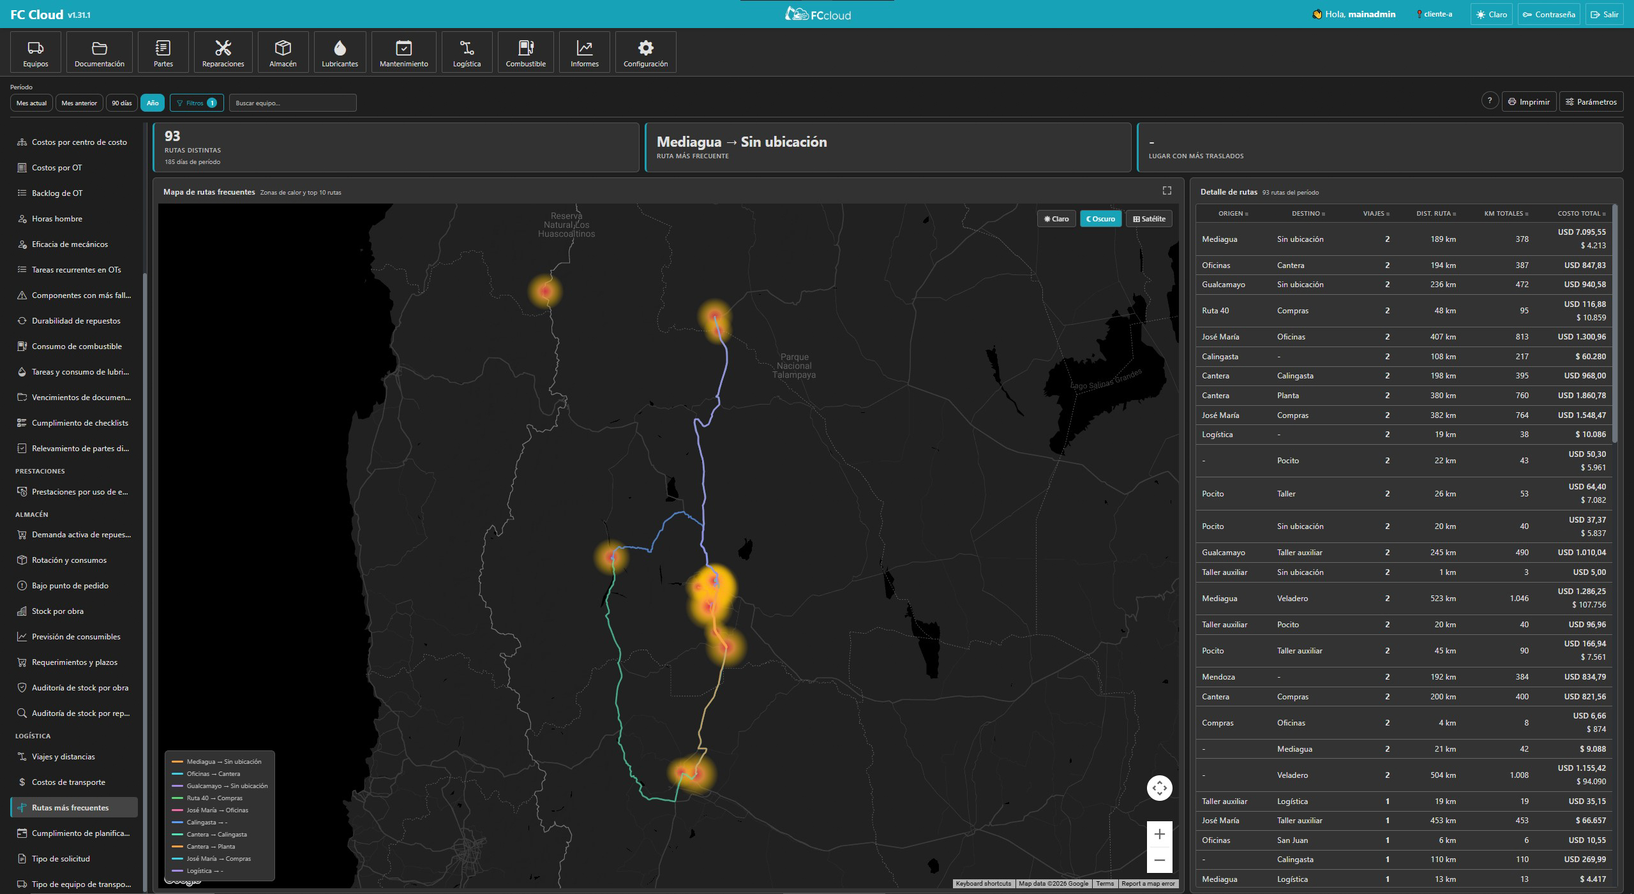
Task: Open Viajes y distancias in sidebar
Action: 74,757
